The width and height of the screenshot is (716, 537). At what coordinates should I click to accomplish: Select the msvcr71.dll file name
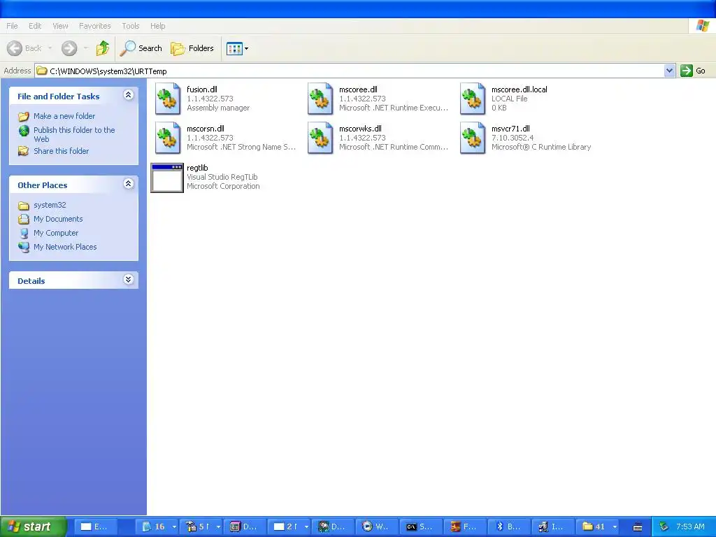coord(510,129)
